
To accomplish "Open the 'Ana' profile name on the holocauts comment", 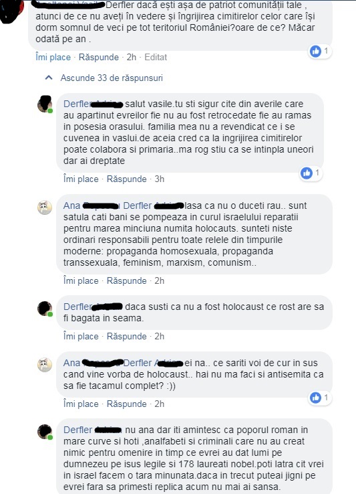I will coord(71,205).
